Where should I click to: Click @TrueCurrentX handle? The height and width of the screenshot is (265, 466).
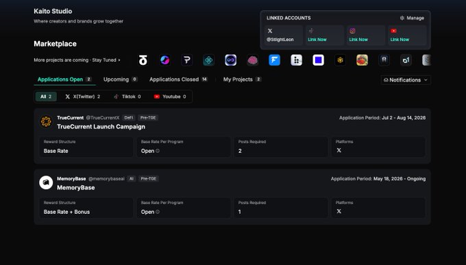[x=103, y=118]
